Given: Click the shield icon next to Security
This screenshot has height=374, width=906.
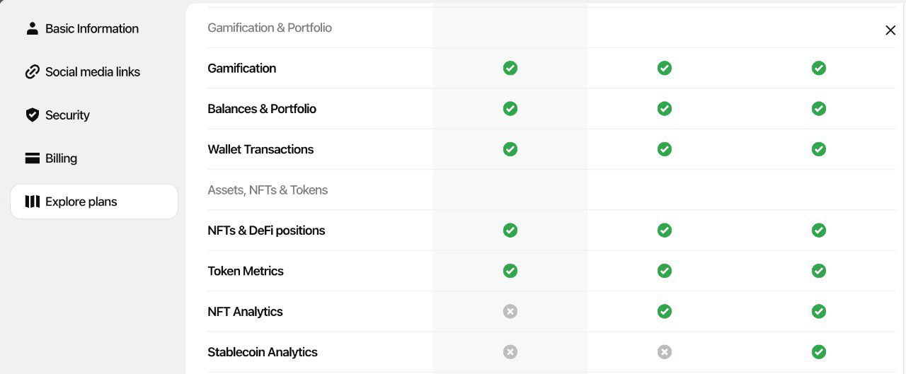Looking at the screenshot, I should (x=32, y=115).
